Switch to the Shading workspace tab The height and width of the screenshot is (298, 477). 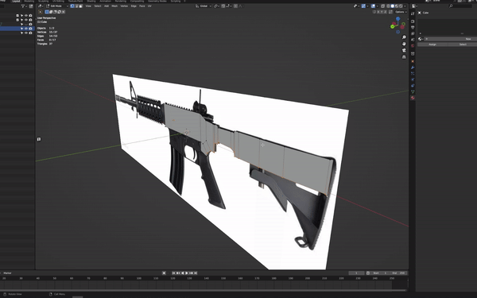(91, 2)
